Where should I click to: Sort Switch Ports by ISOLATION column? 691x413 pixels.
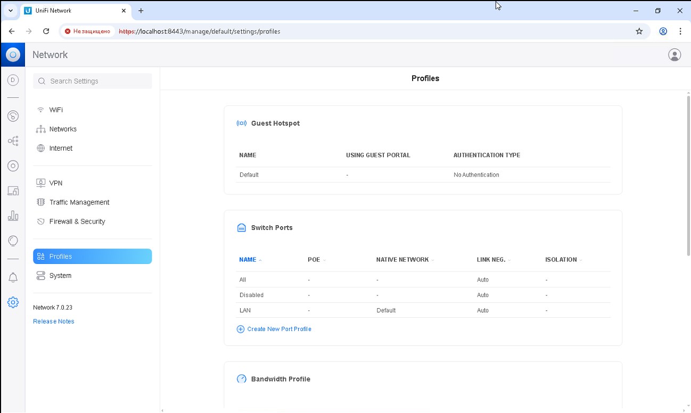[564, 260]
